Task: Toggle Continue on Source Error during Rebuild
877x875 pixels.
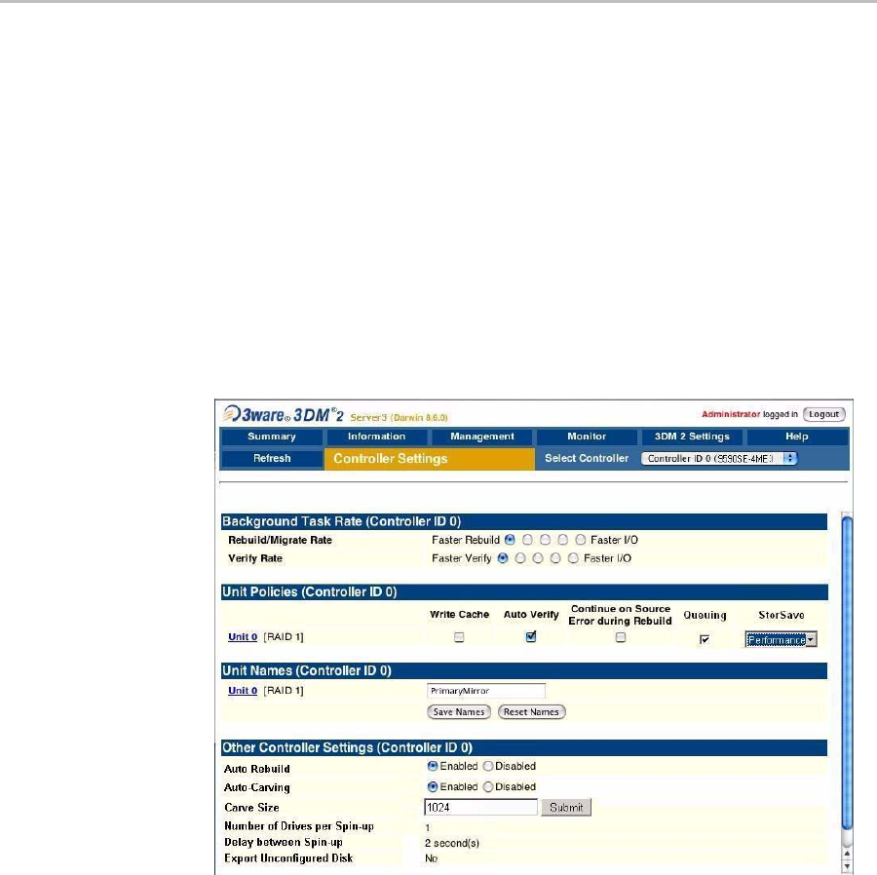Action: (621, 637)
